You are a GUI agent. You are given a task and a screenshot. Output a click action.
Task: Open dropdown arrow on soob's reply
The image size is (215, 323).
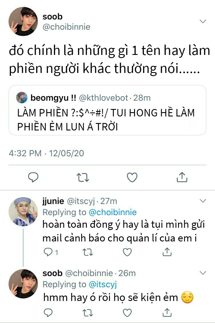click(x=203, y=273)
